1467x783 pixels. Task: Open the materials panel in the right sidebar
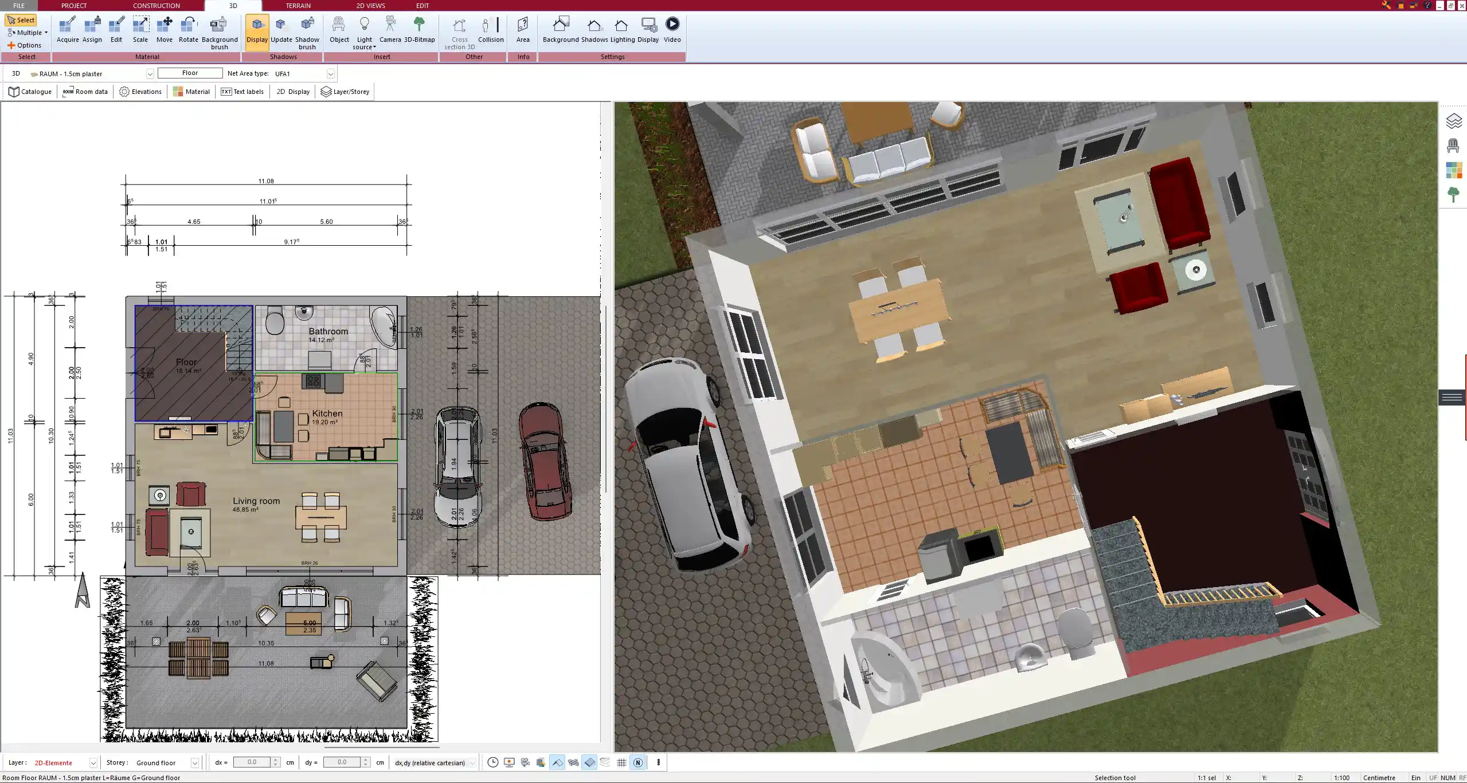click(1454, 170)
